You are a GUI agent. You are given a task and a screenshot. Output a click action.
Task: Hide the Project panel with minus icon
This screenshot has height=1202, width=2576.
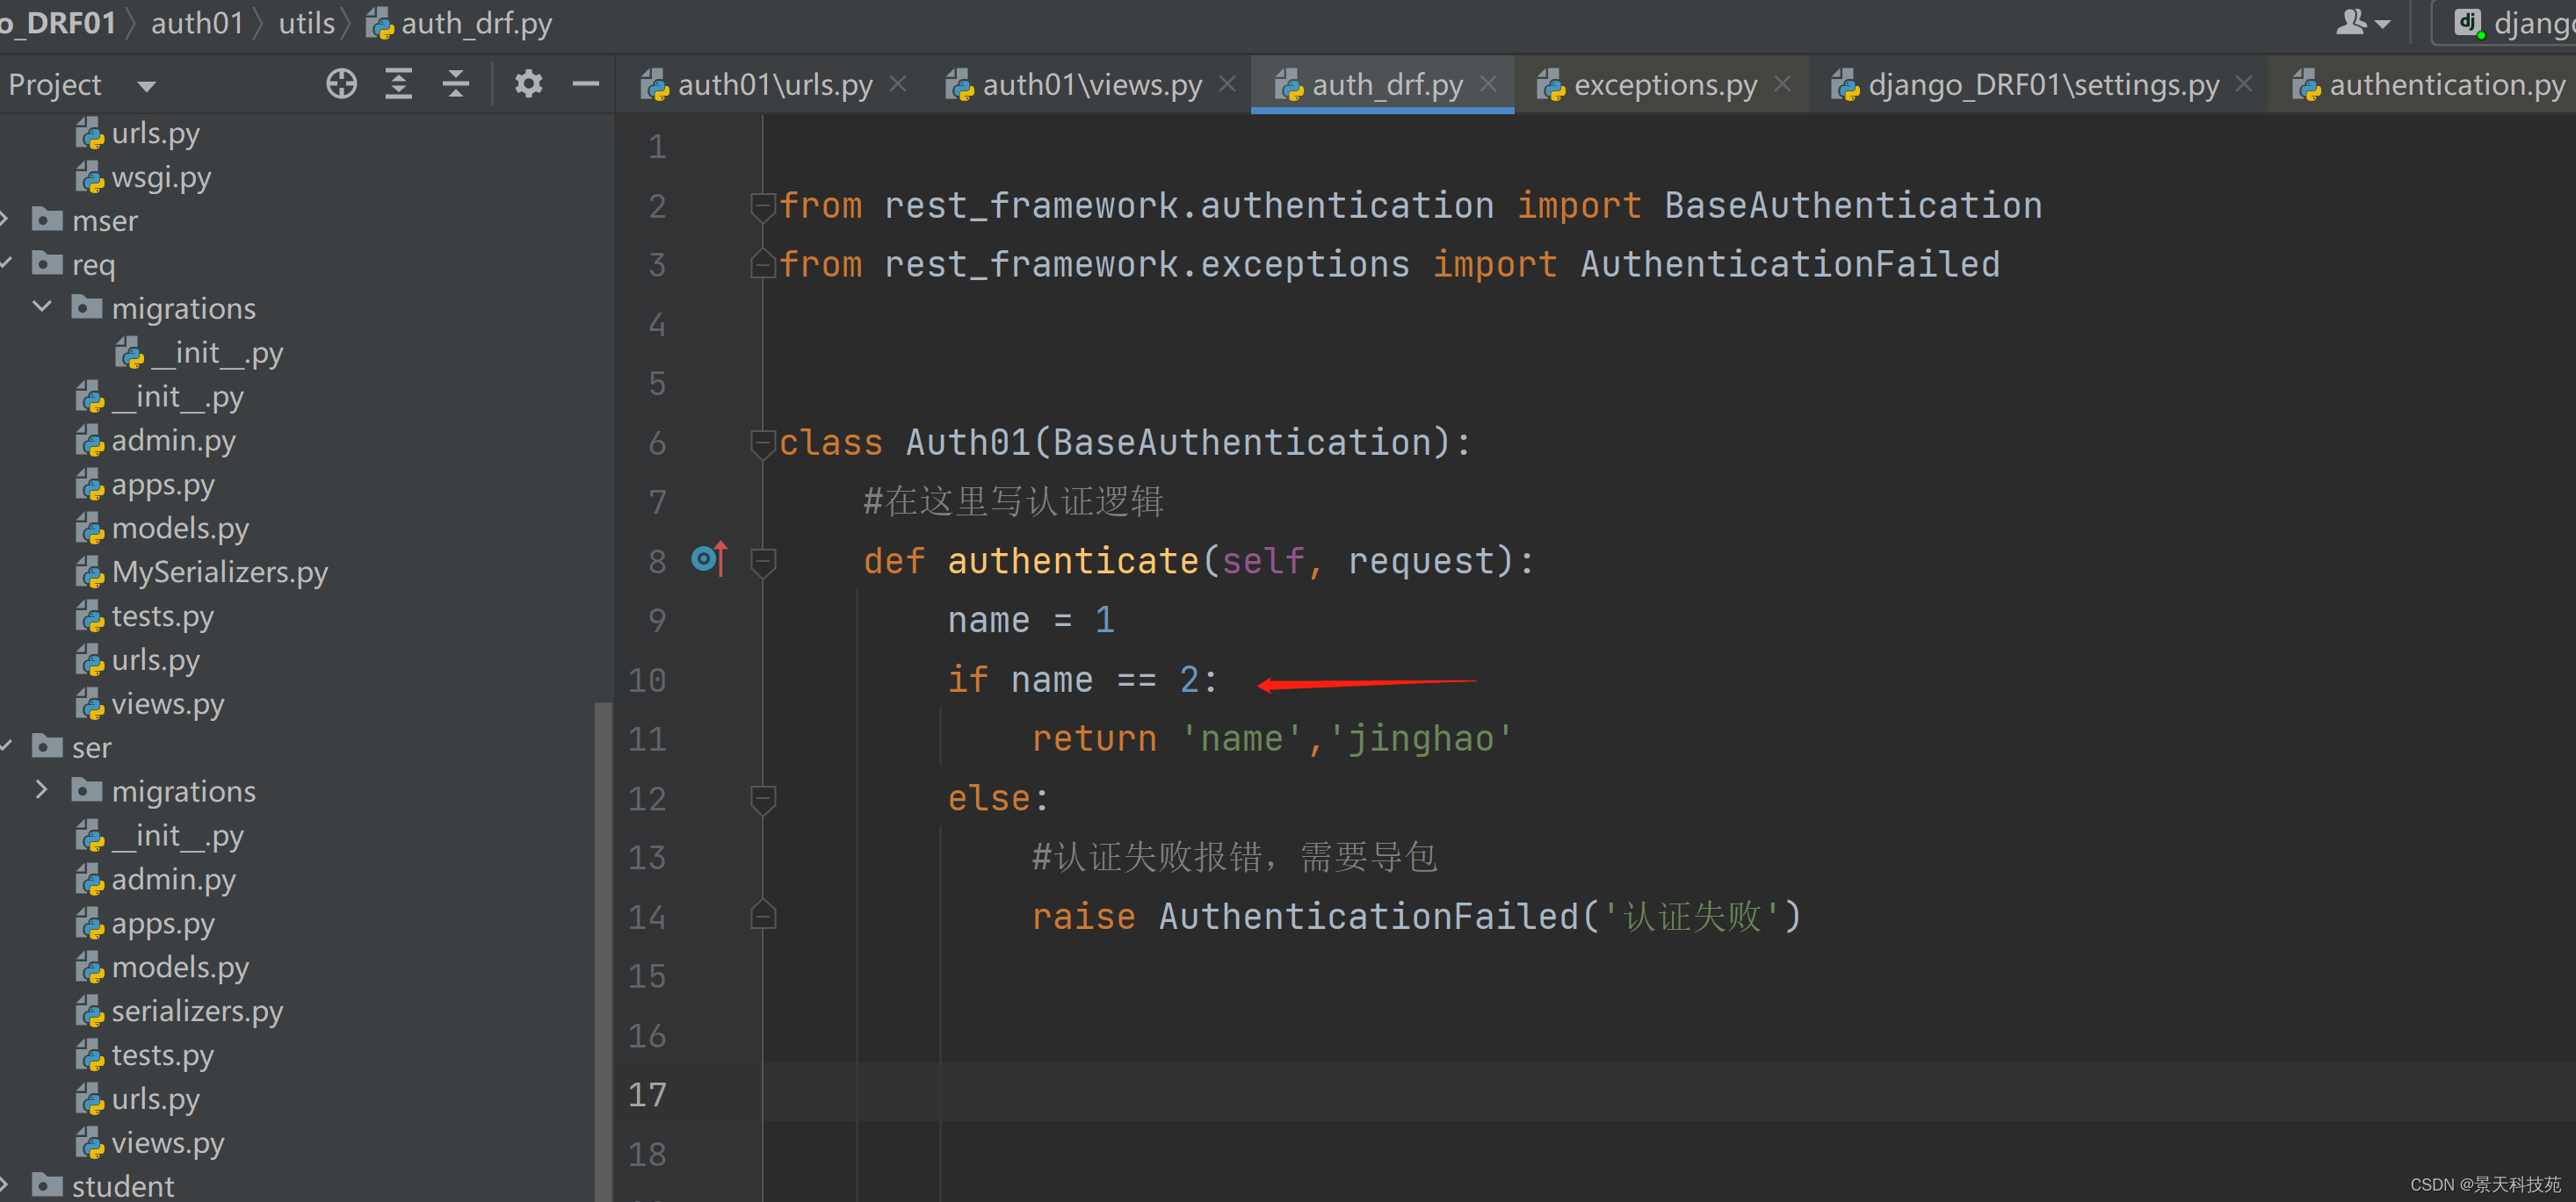[585, 84]
